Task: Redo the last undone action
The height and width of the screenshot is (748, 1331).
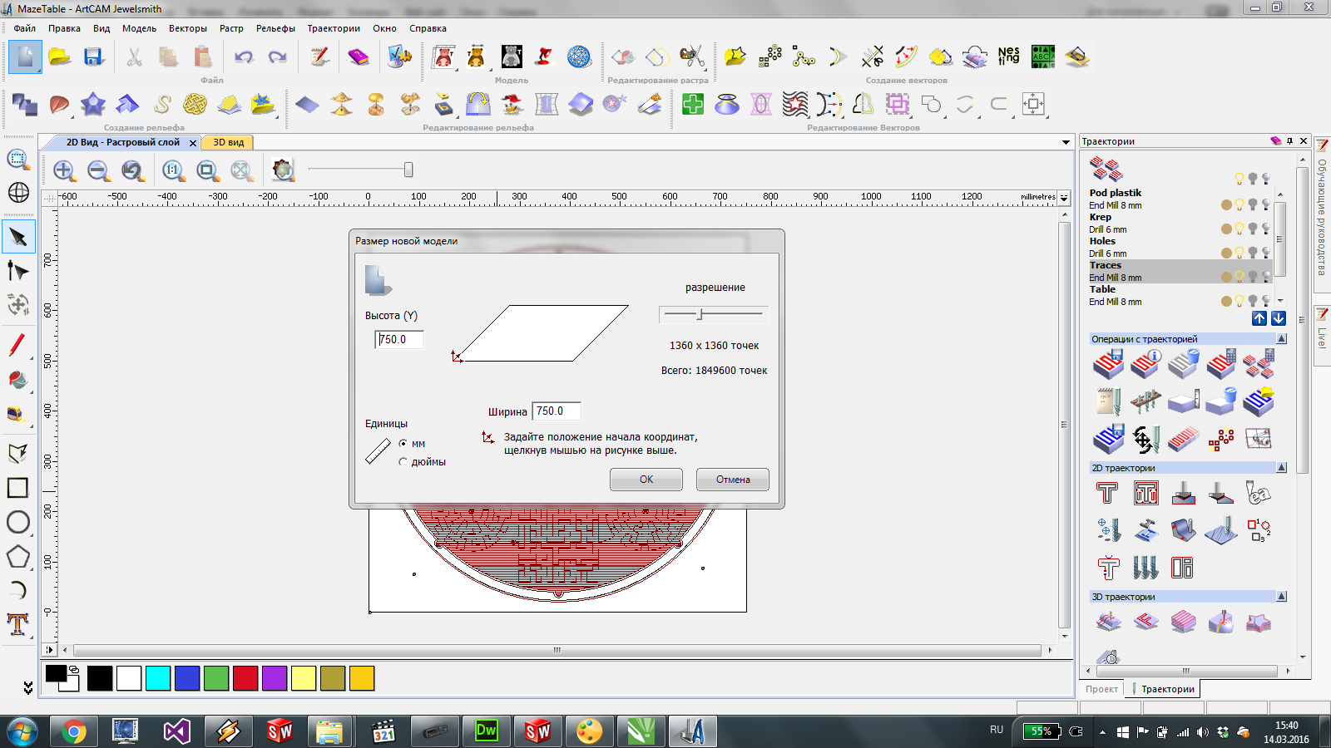Action: click(x=278, y=57)
